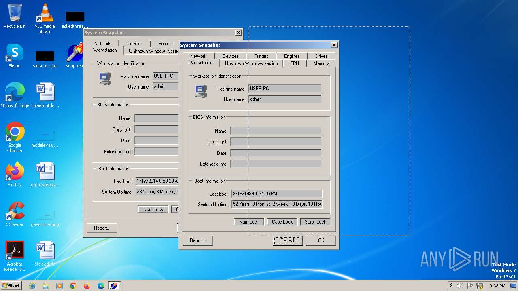
Task: Open the Recycle Bin desktop icon
Action: click(x=15, y=16)
